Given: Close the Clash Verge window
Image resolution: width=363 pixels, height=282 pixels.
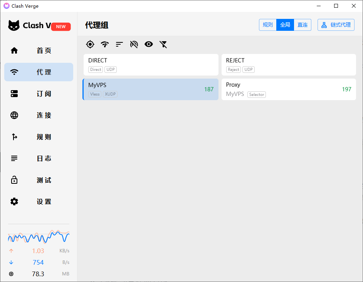Looking at the screenshot, I should (x=353, y=6).
